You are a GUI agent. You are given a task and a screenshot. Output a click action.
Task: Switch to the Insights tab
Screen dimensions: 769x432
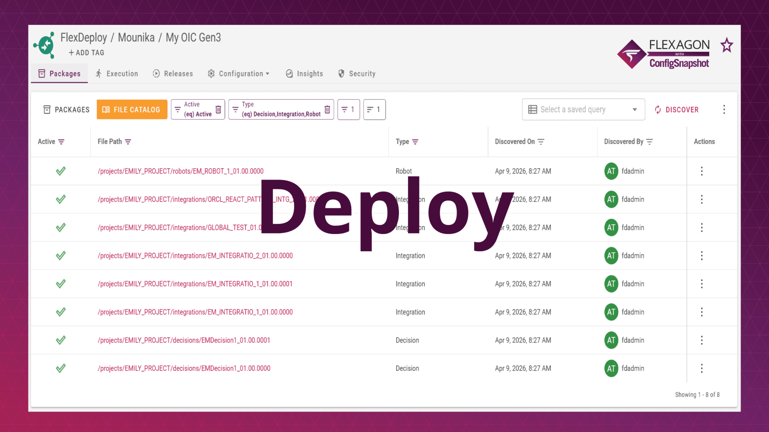click(x=304, y=74)
